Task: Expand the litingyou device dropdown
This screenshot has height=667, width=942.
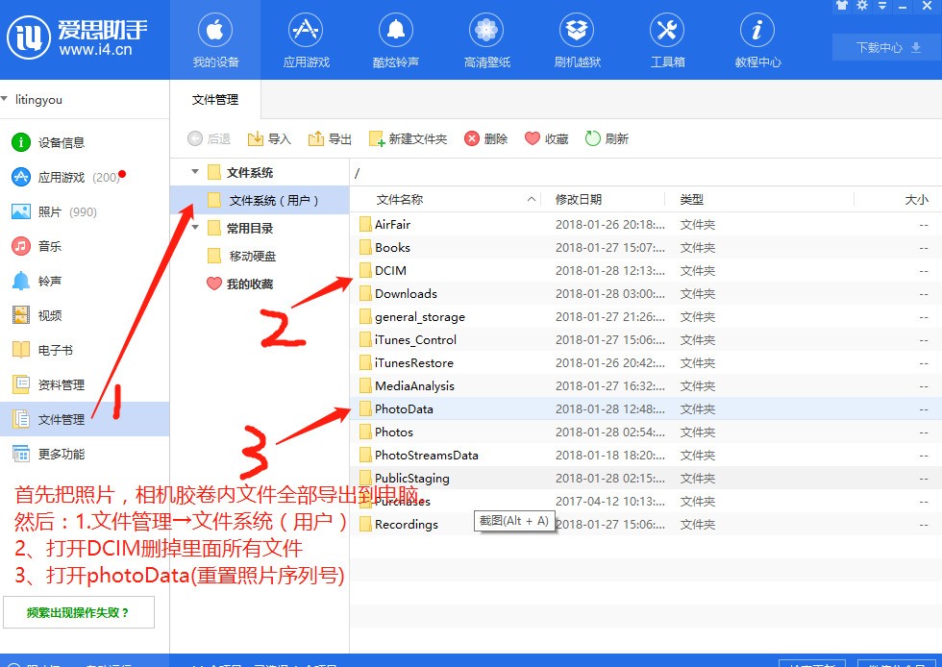Action: 5,99
